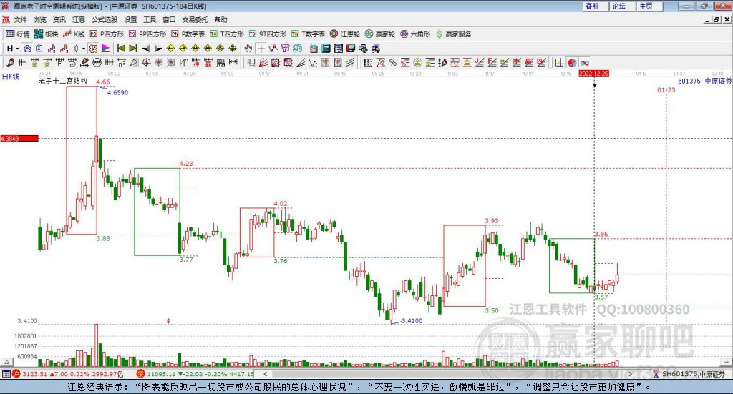Open the 工具 menu
The height and width of the screenshot is (394, 733).
[x=150, y=19]
